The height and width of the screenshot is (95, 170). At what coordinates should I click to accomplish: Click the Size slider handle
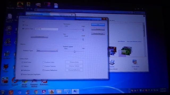(83, 39)
